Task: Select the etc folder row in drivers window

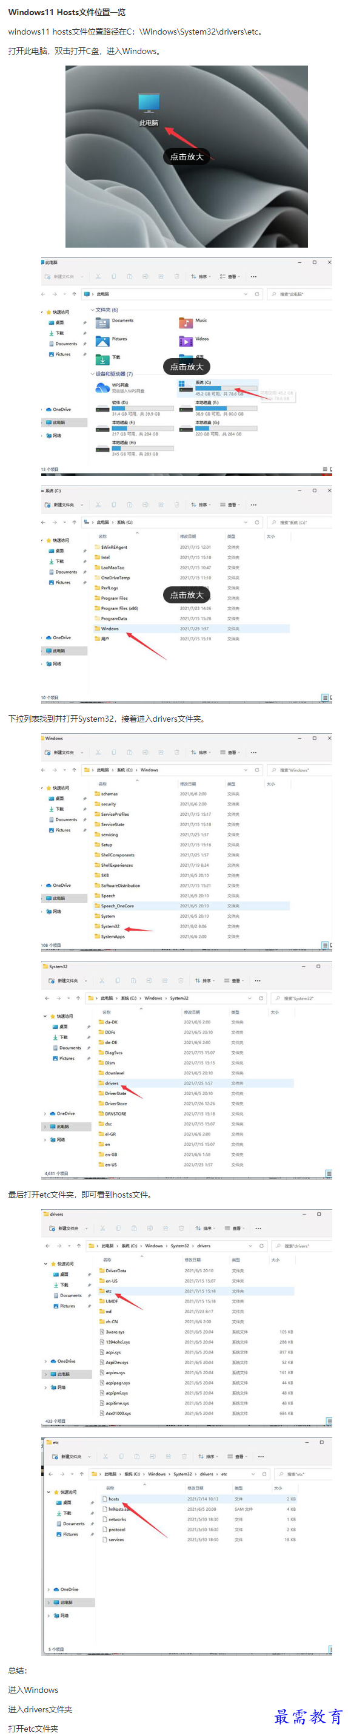Action: pos(195,1292)
